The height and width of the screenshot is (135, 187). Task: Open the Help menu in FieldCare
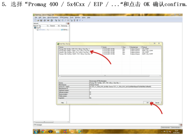click(x=89, y=18)
